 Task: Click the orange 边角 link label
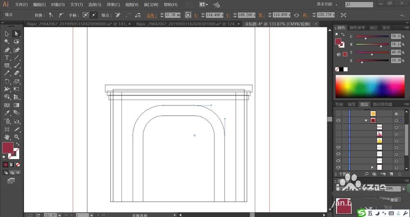(152, 15)
